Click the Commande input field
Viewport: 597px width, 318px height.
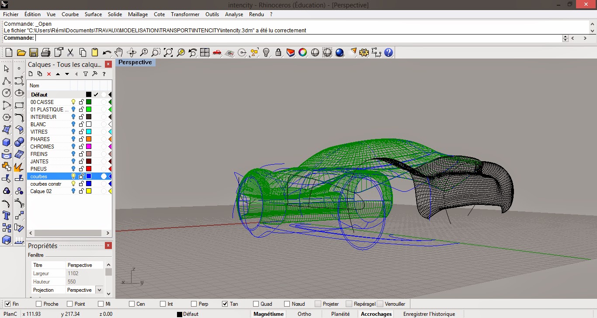[298, 38]
